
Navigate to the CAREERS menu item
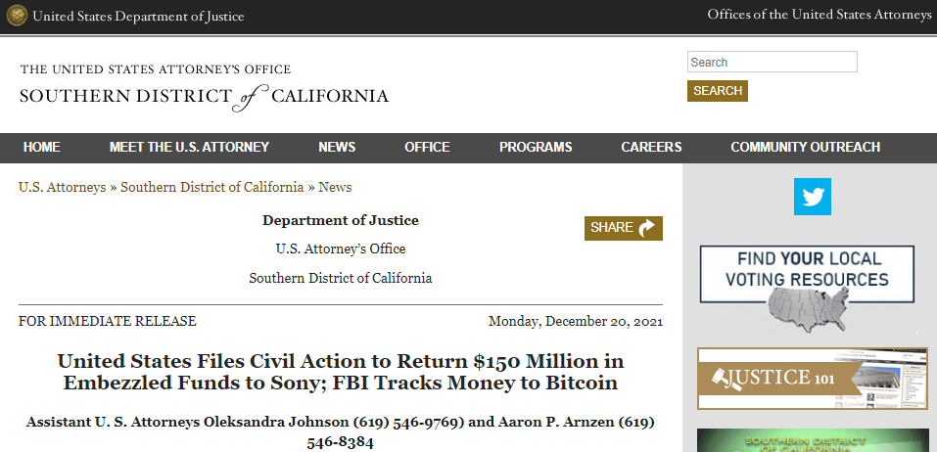(651, 148)
